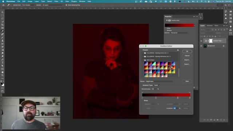The image size is (233, 131).
Task: Open the Image menu
Action: 30,1
